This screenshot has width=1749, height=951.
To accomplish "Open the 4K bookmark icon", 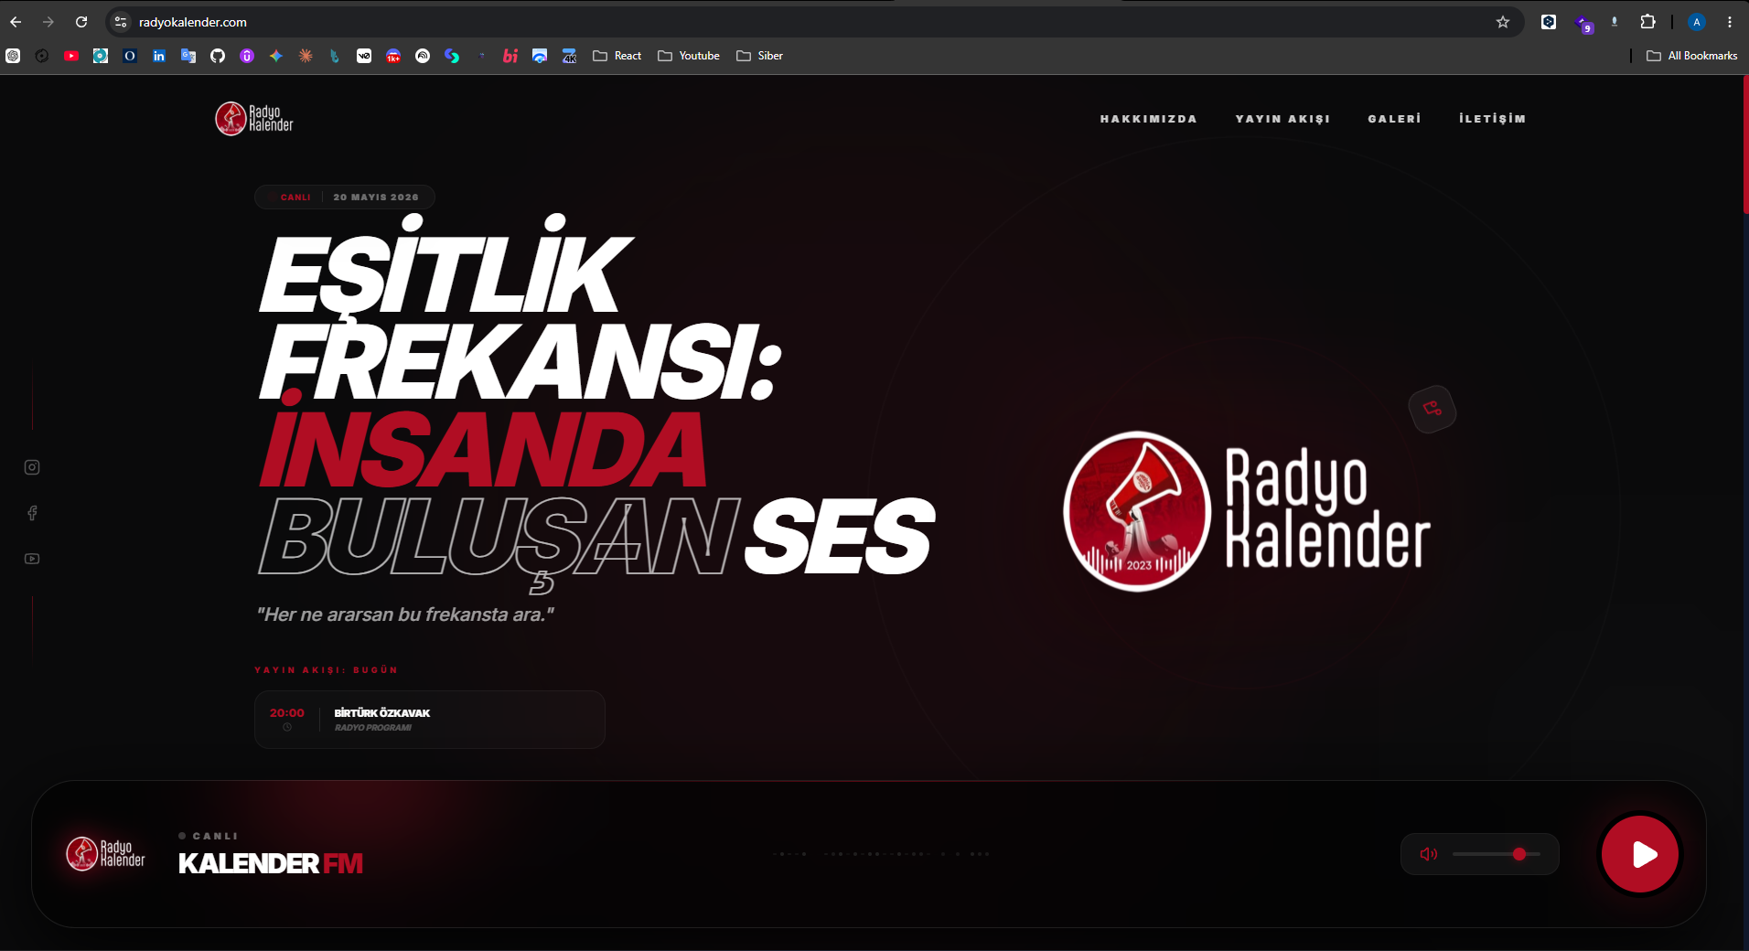I will tap(569, 56).
